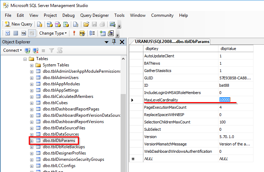Show the Criteria pane grid icon
The image size is (264, 172).
(15, 33)
